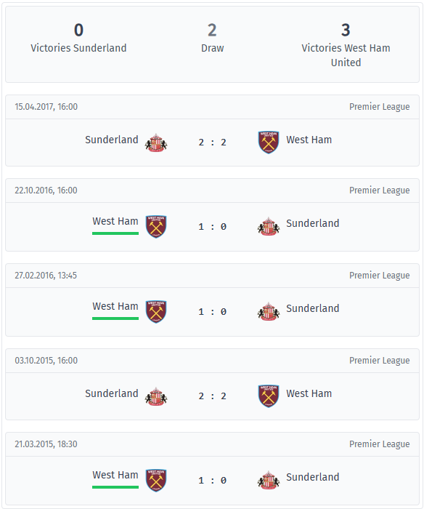Click Premier League label for 15.04.2017 match
Image resolution: width=424 pixels, height=509 pixels.
tap(379, 107)
